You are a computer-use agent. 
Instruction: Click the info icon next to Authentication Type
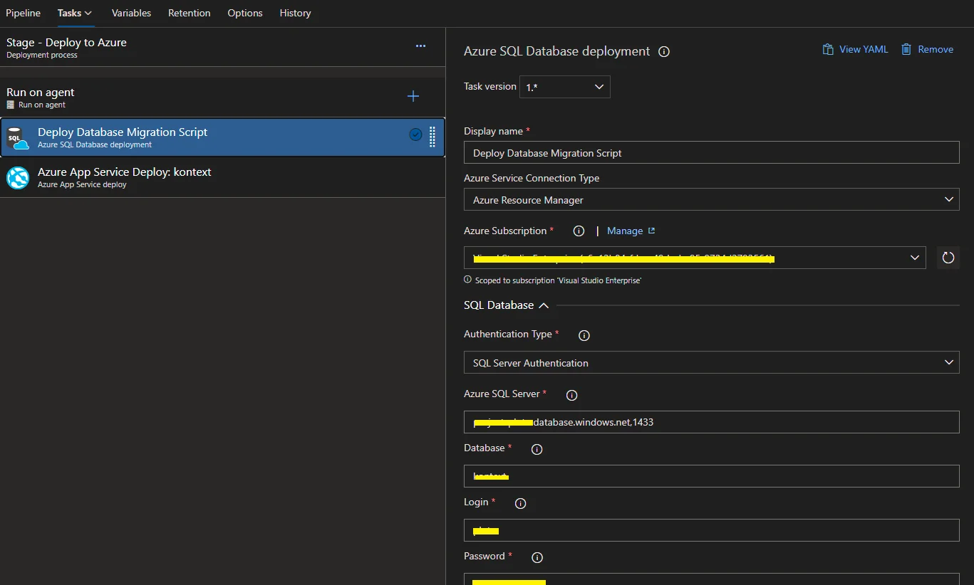click(584, 335)
